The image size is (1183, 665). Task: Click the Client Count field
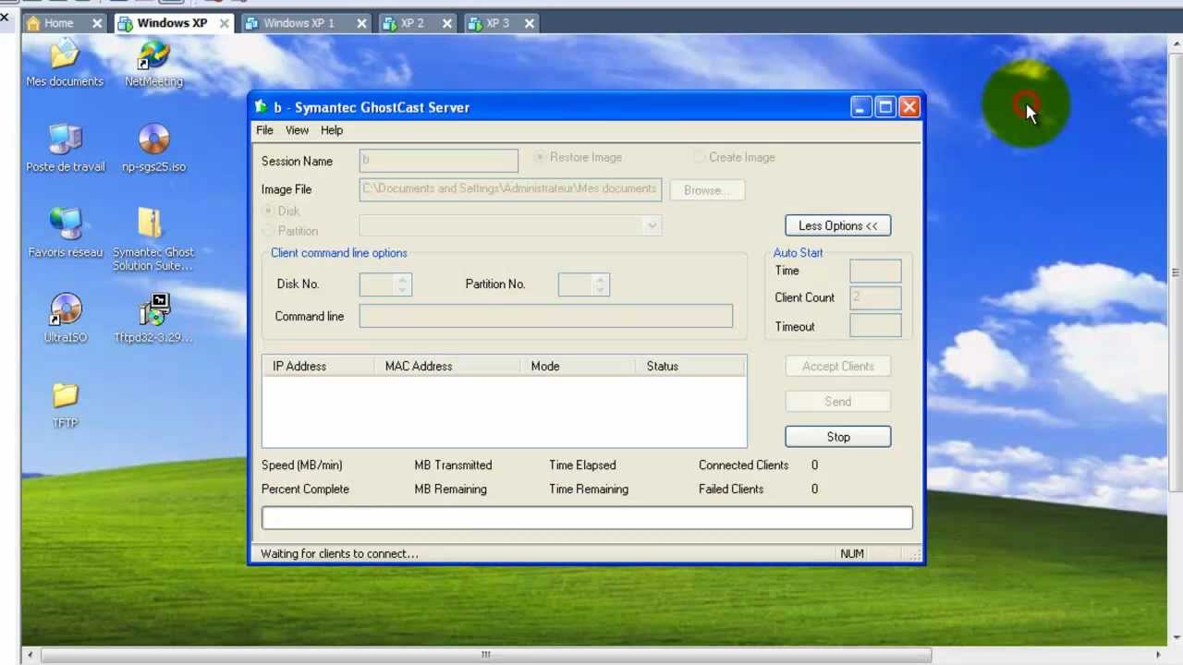click(x=875, y=297)
